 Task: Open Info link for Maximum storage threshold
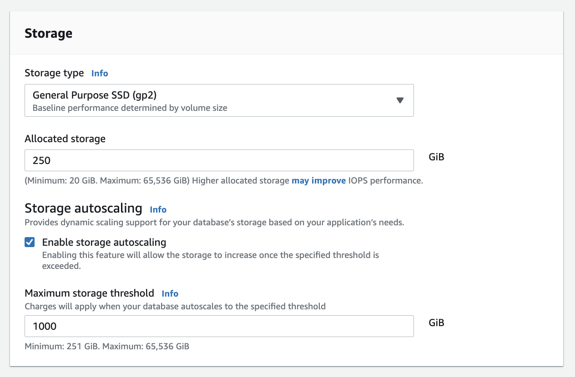coord(170,293)
